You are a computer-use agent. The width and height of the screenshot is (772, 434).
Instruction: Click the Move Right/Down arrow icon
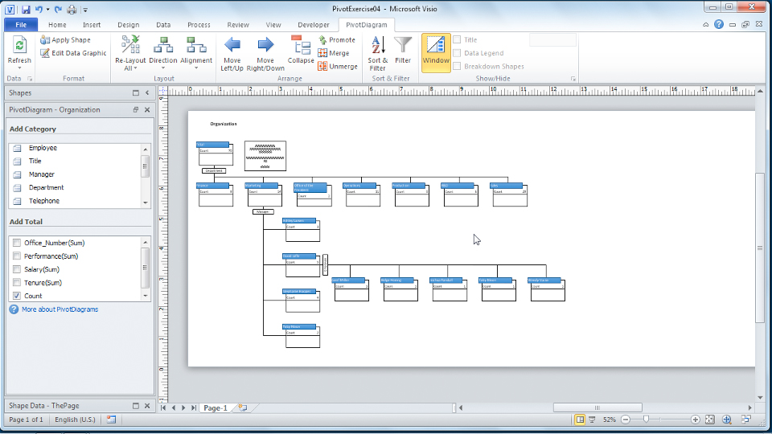click(265, 45)
